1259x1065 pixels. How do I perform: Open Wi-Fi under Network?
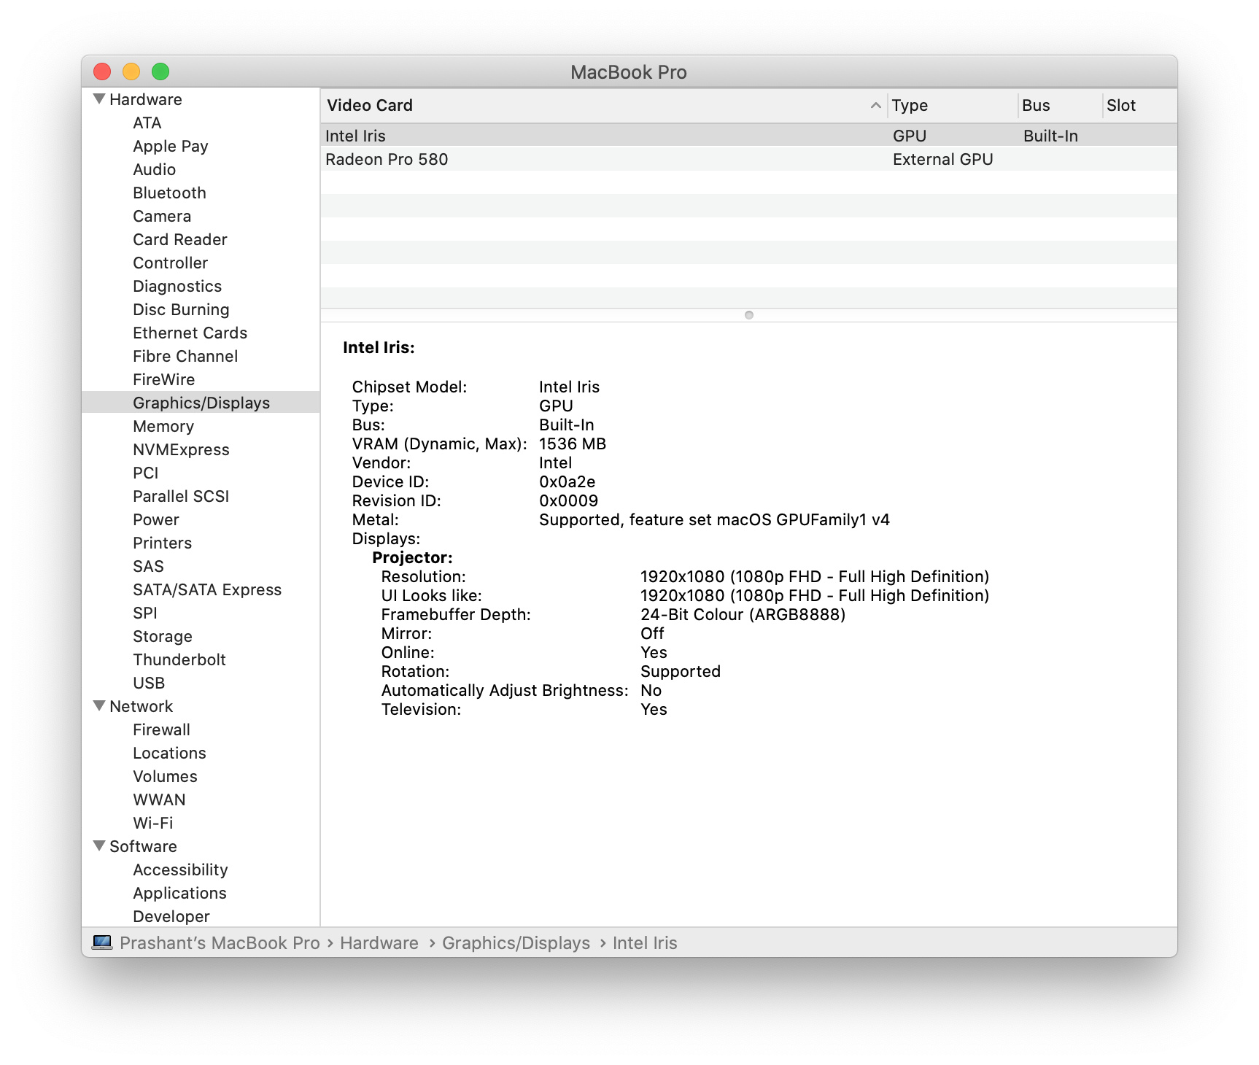(152, 823)
